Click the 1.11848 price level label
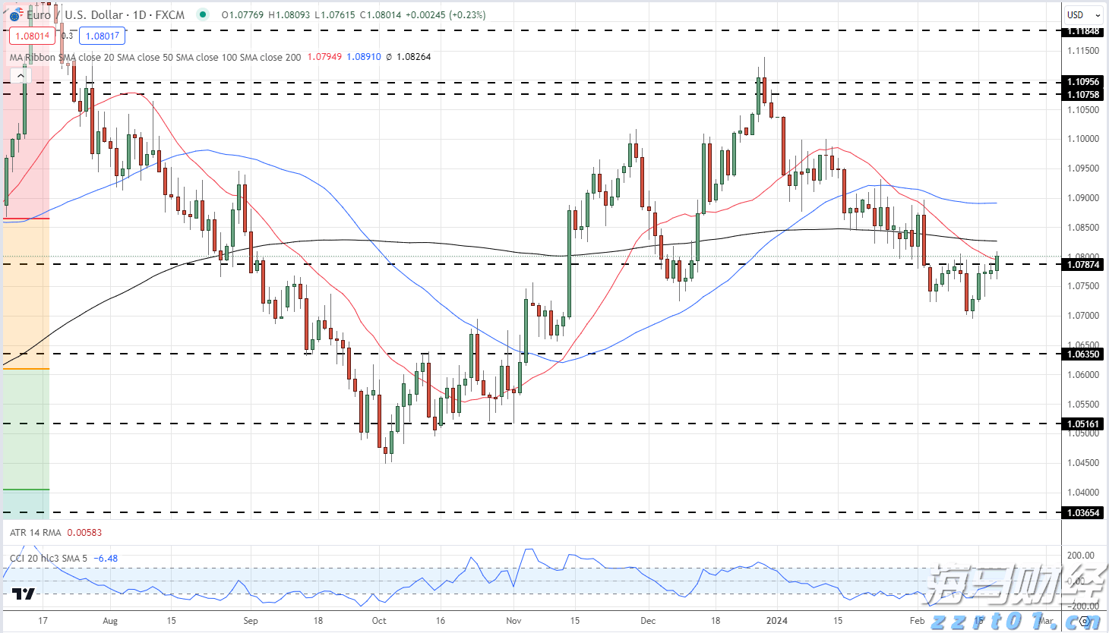The height and width of the screenshot is (633, 1109). click(x=1083, y=31)
